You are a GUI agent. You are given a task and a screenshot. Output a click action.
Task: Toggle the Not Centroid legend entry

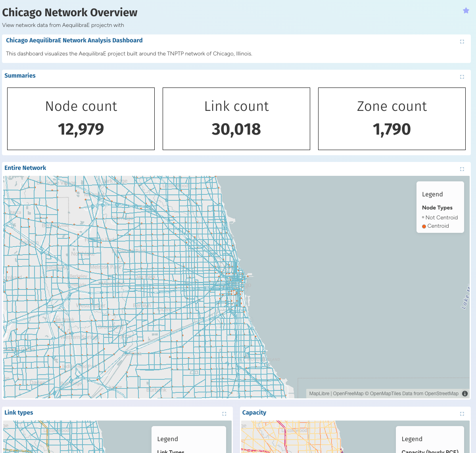pyautogui.click(x=441, y=217)
